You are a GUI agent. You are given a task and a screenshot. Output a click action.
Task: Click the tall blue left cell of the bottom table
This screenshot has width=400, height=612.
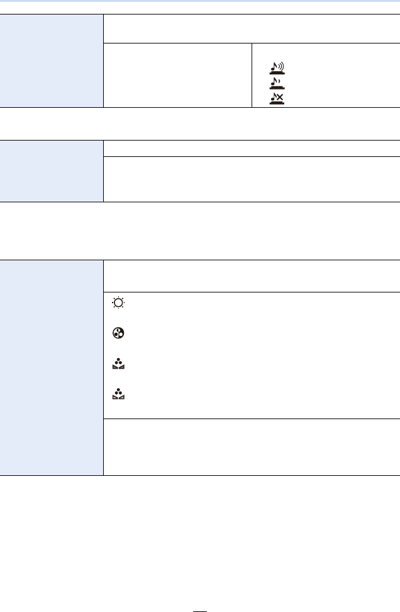[x=52, y=367]
